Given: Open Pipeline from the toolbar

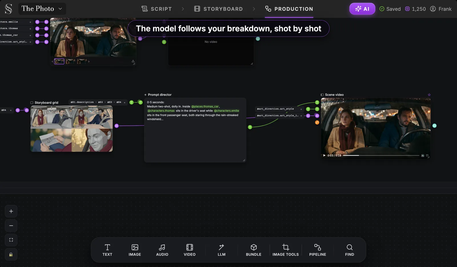Looking at the screenshot, I should 318,250.
